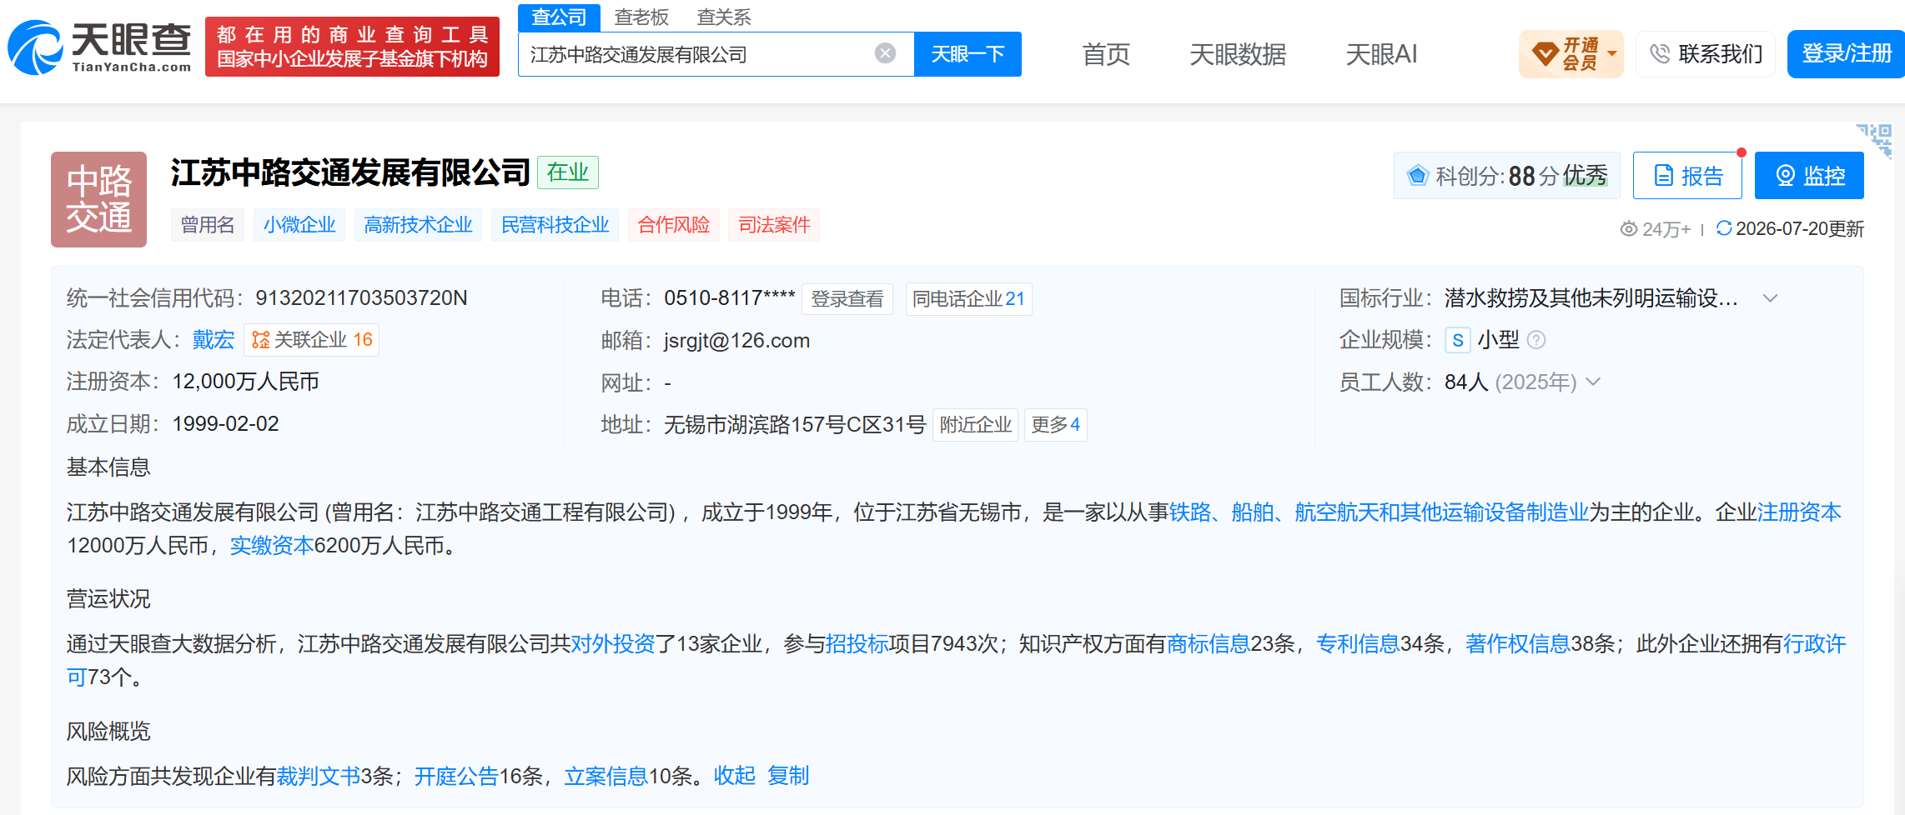This screenshot has width=1905, height=815.
Task: Click email jsrgjt@126.com
Action: 736,341
